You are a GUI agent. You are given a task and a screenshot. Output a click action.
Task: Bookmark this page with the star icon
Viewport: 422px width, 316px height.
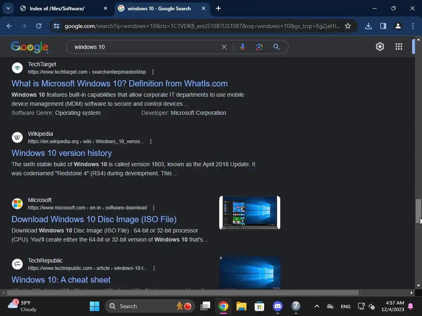pos(348,26)
